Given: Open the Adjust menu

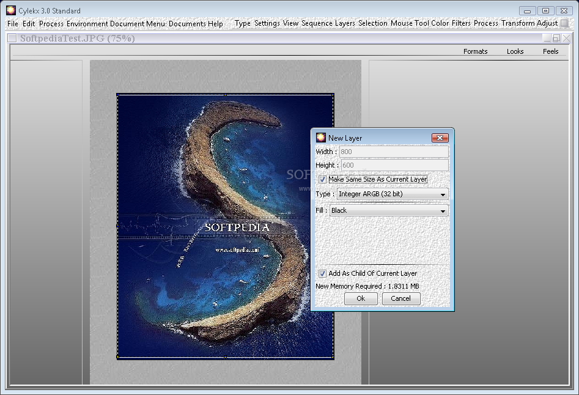Looking at the screenshot, I should [547, 23].
